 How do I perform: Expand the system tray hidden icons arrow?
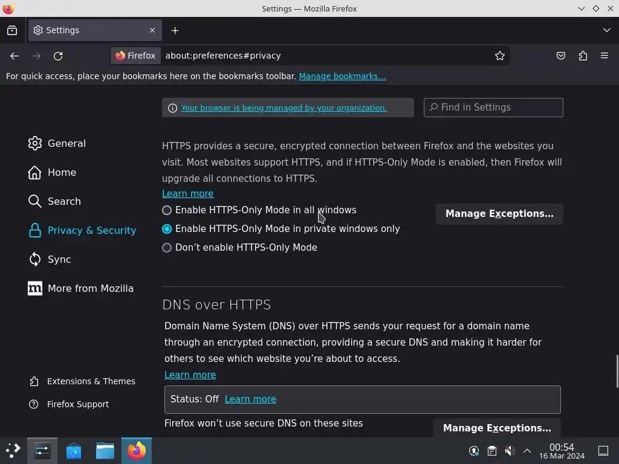(527, 451)
